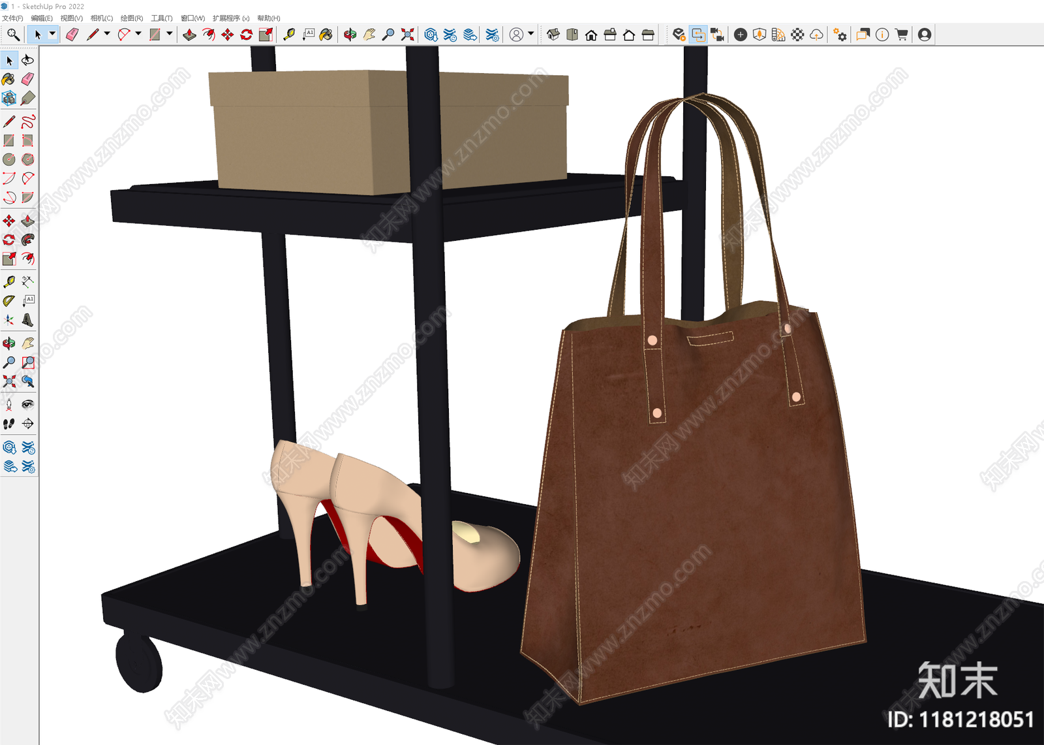This screenshot has height=745, width=1044.
Task: Switch to Front view (solid house)
Action: coord(591,35)
